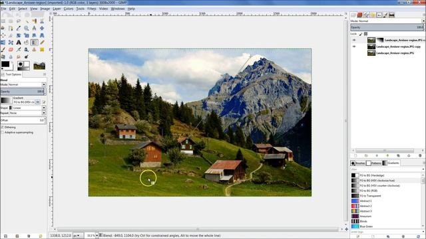
Task: Duplicate the layer using Layers panel button
Action: (398, 155)
